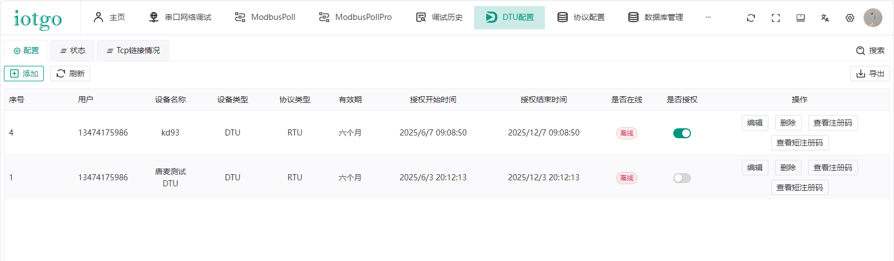The height and width of the screenshot is (261, 894).
Task: Click 编辑 for device kd93
Action: (755, 123)
